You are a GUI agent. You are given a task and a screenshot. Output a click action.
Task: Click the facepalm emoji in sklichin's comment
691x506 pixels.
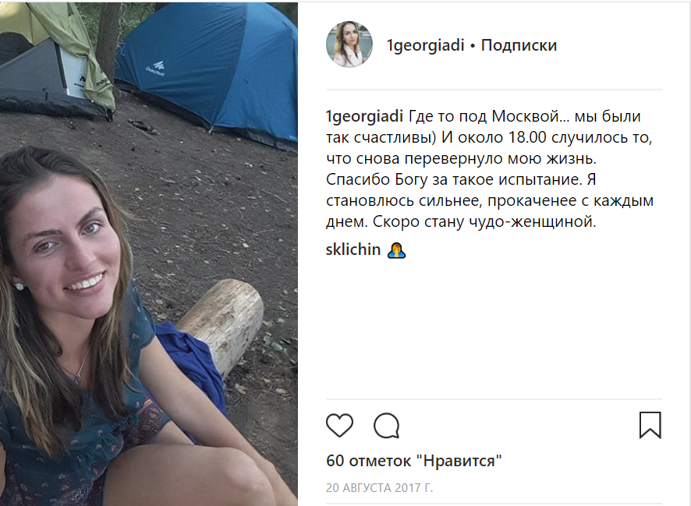click(x=396, y=249)
